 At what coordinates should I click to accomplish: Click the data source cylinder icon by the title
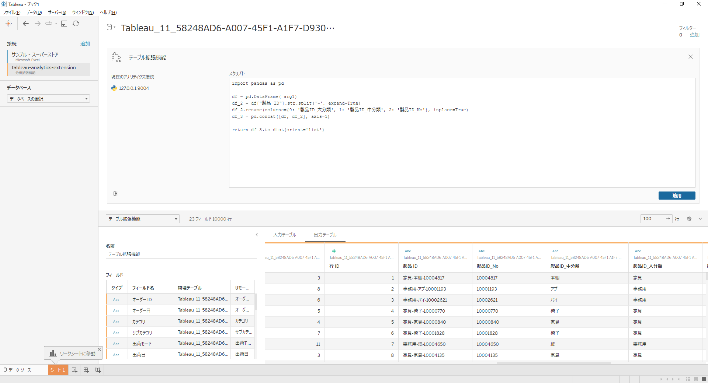click(109, 27)
